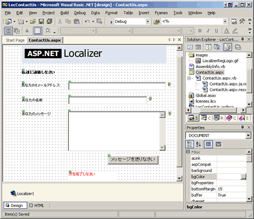Click the Open File folder icon
The image size is (254, 219).
click(x=33, y=21)
